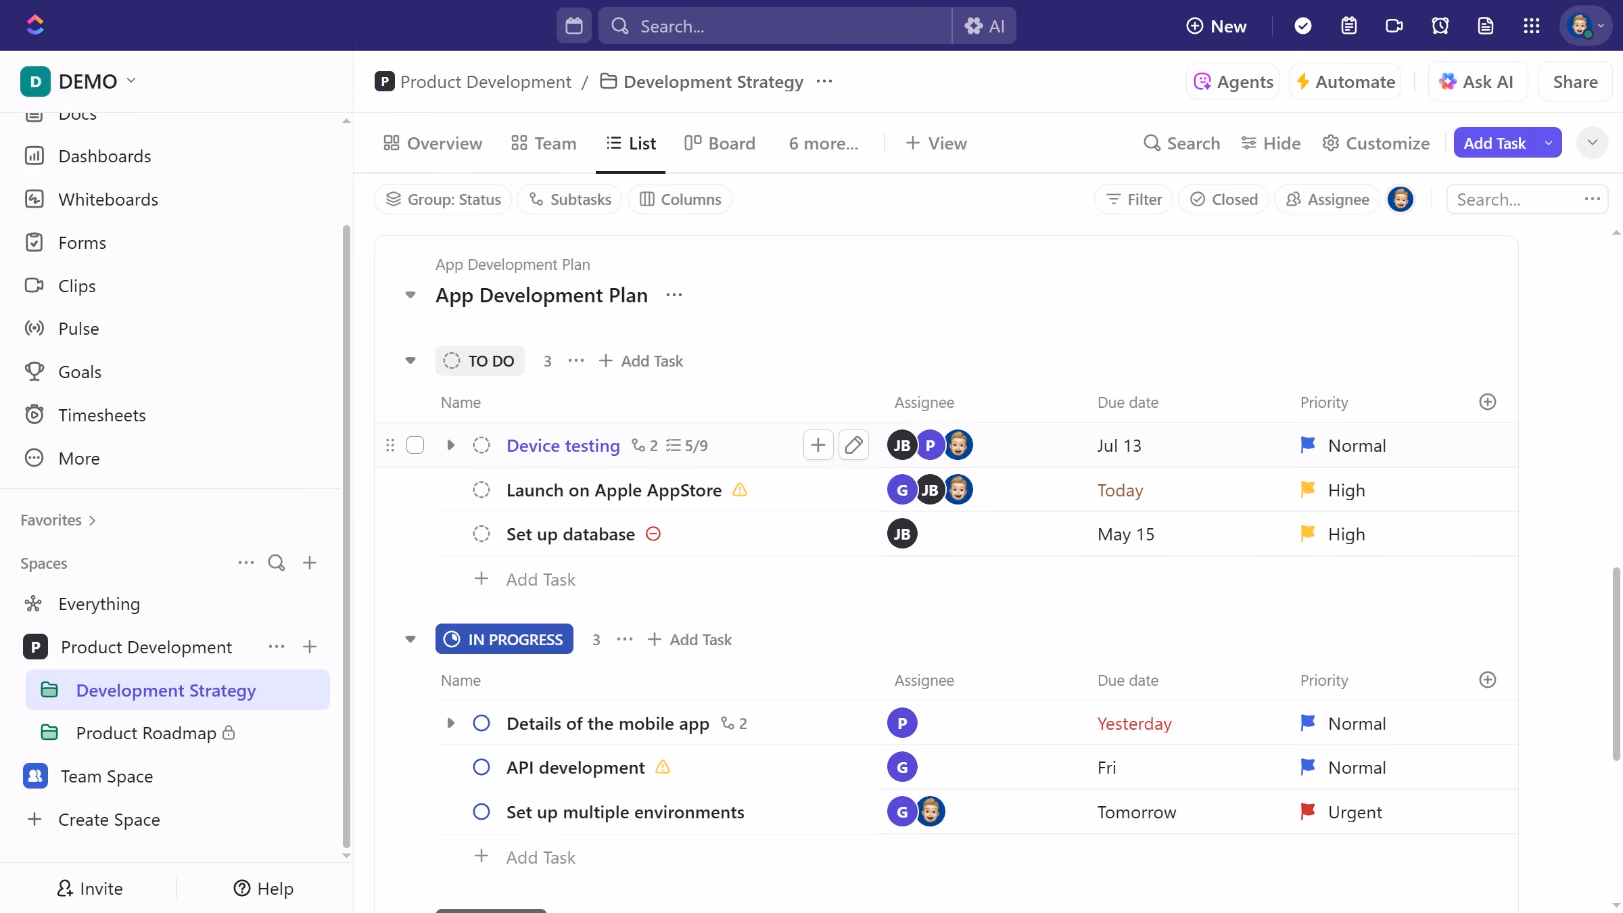
Task: Click the High priority flag on Set up database
Action: coord(1308,534)
